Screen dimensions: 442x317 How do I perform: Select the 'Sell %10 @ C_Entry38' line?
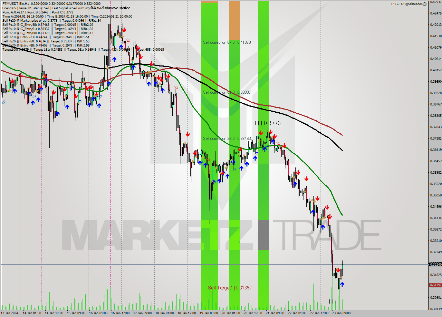point(48,24)
